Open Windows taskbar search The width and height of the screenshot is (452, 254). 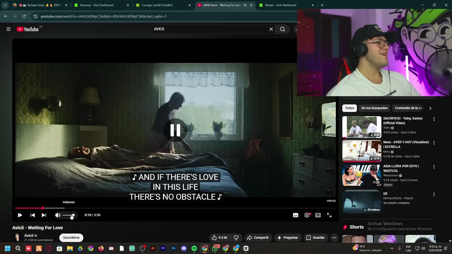(x=18, y=248)
